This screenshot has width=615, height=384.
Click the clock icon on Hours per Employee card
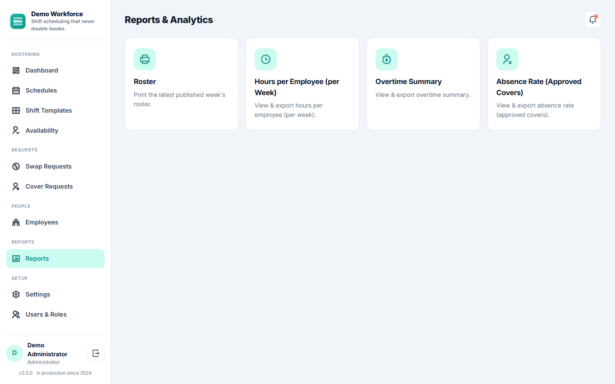266,59
